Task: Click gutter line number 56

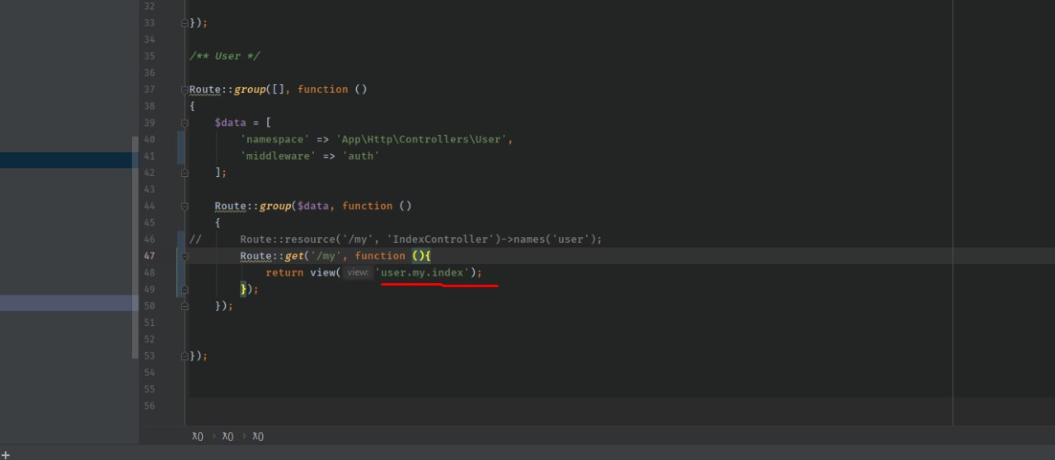Action: coord(149,406)
